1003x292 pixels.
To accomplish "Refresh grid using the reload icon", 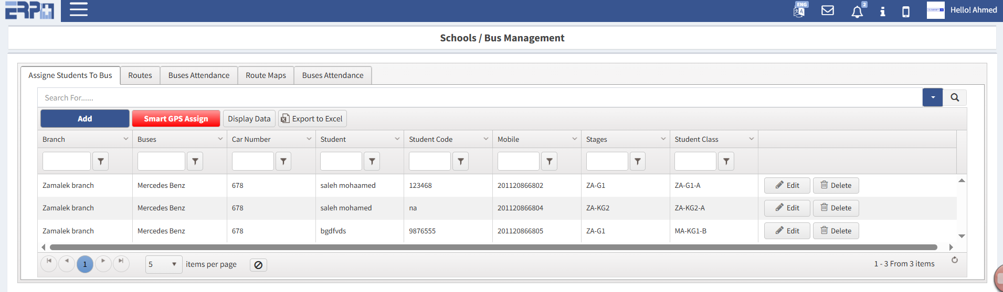I will tap(955, 260).
